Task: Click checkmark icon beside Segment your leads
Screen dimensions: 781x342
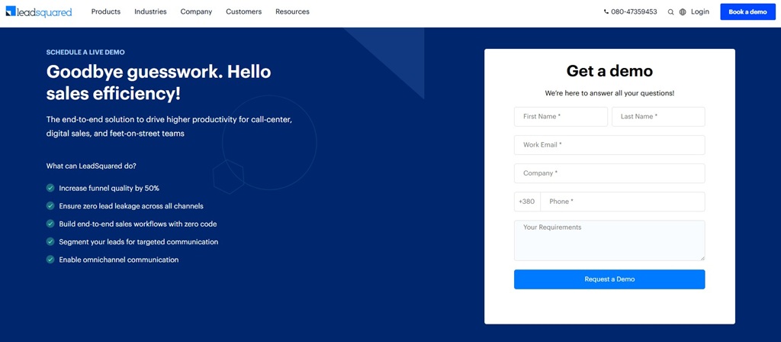Action: (x=50, y=242)
